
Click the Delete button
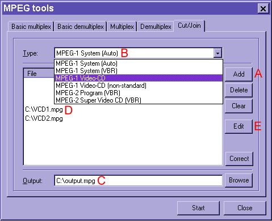[238, 90]
